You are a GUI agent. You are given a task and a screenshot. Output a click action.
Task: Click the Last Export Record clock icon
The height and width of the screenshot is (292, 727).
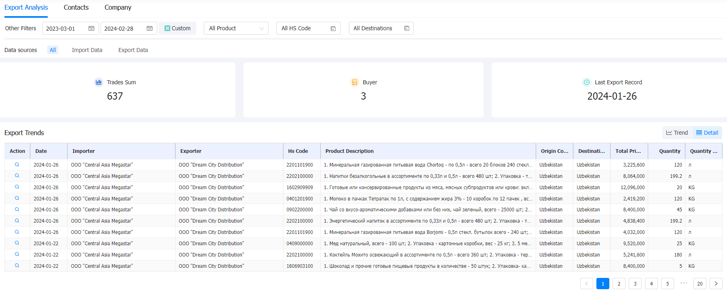pyautogui.click(x=586, y=82)
